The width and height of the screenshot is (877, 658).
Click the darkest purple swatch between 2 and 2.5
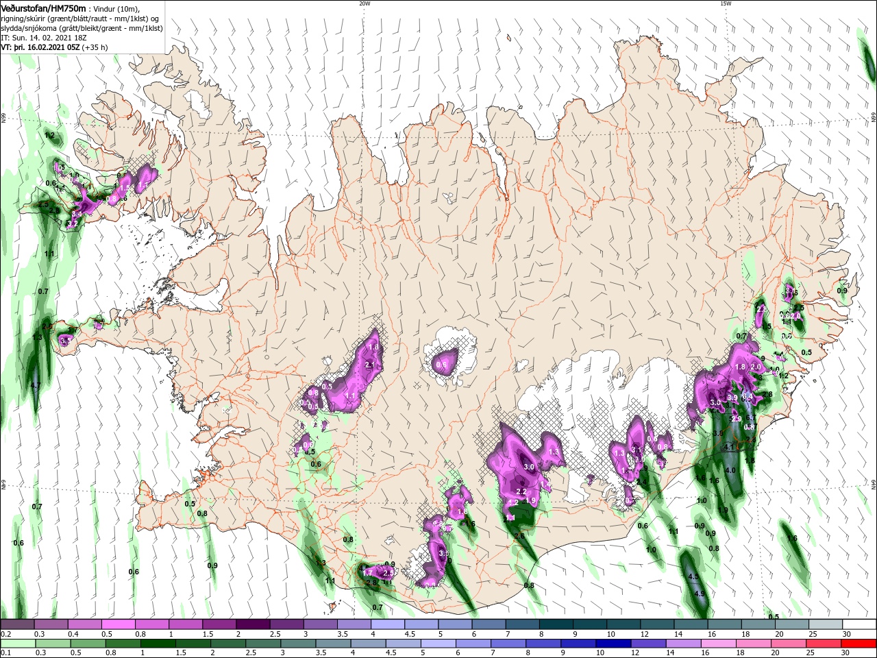tap(252, 624)
